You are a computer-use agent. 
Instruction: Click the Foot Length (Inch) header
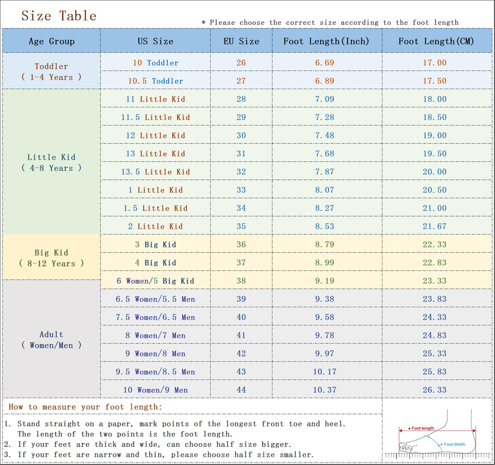(x=326, y=41)
